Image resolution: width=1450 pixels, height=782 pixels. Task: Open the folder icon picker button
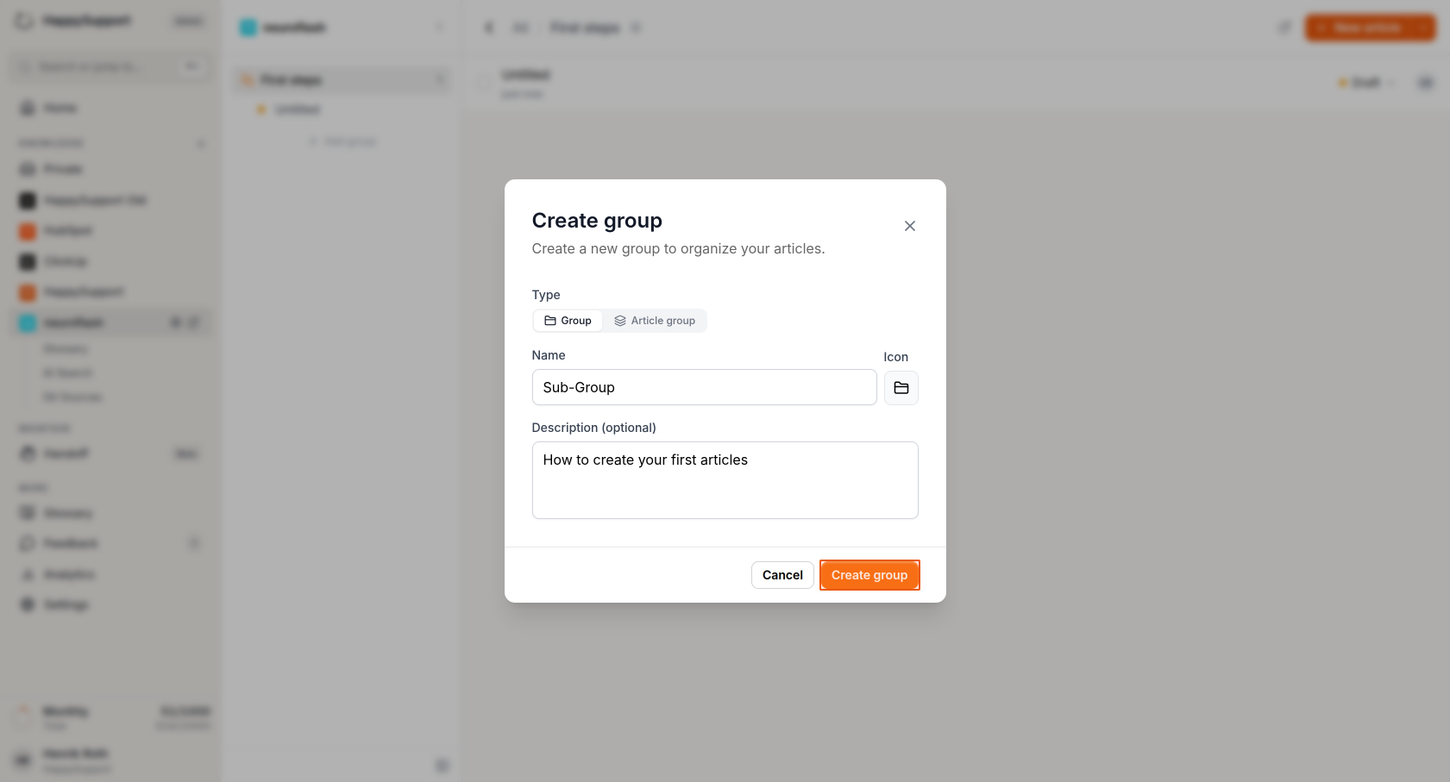(x=901, y=388)
